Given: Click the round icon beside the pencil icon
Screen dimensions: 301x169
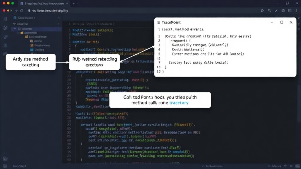Looking at the screenshot, I should [x=283, y=11].
